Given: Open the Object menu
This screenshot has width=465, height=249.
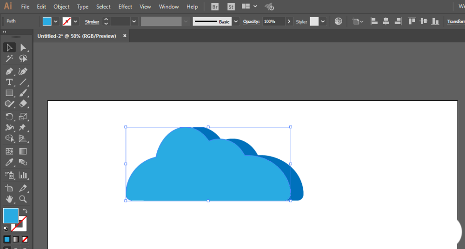Looking at the screenshot, I should point(61,7).
